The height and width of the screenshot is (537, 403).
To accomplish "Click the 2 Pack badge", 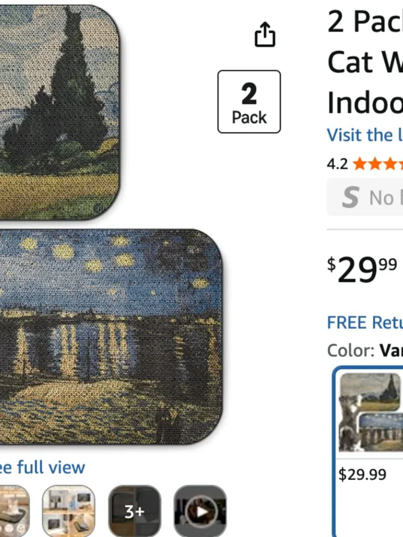I will (249, 102).
